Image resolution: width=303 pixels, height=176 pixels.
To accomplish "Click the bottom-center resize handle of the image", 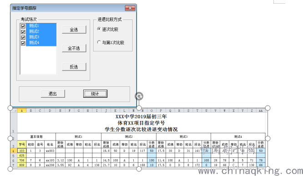I will [x=139, y=169].
